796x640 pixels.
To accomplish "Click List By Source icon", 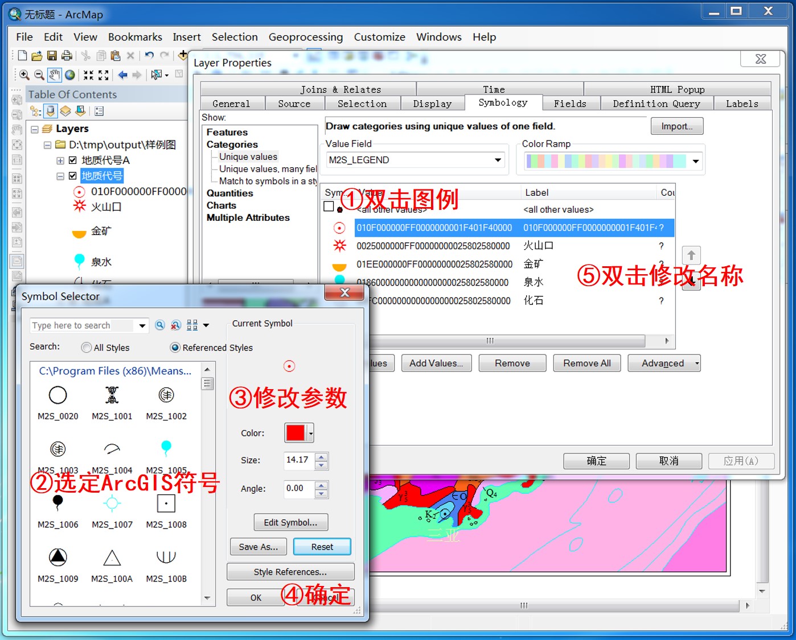I will pos(51,111).
